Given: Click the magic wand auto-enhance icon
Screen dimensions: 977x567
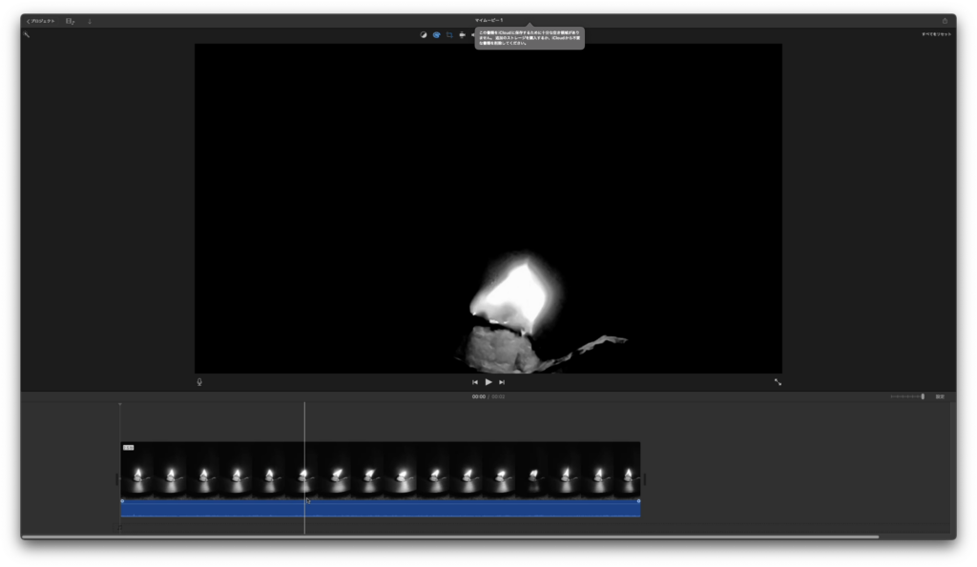Looking at the screenshot, I should (27, 35).
